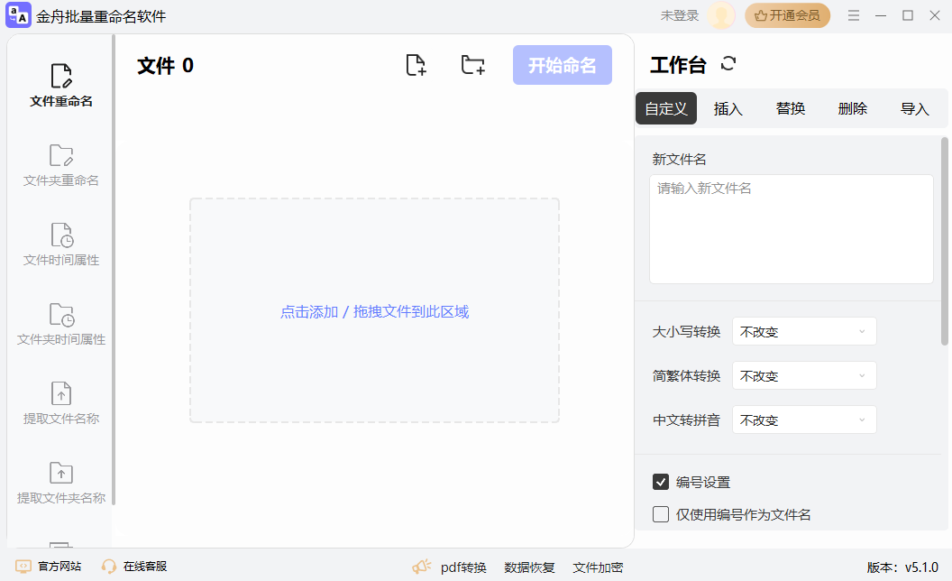This screenshot has height=581, width=952.
Task: Click the 新文件名 label
Action: click(x=679, y=159)
